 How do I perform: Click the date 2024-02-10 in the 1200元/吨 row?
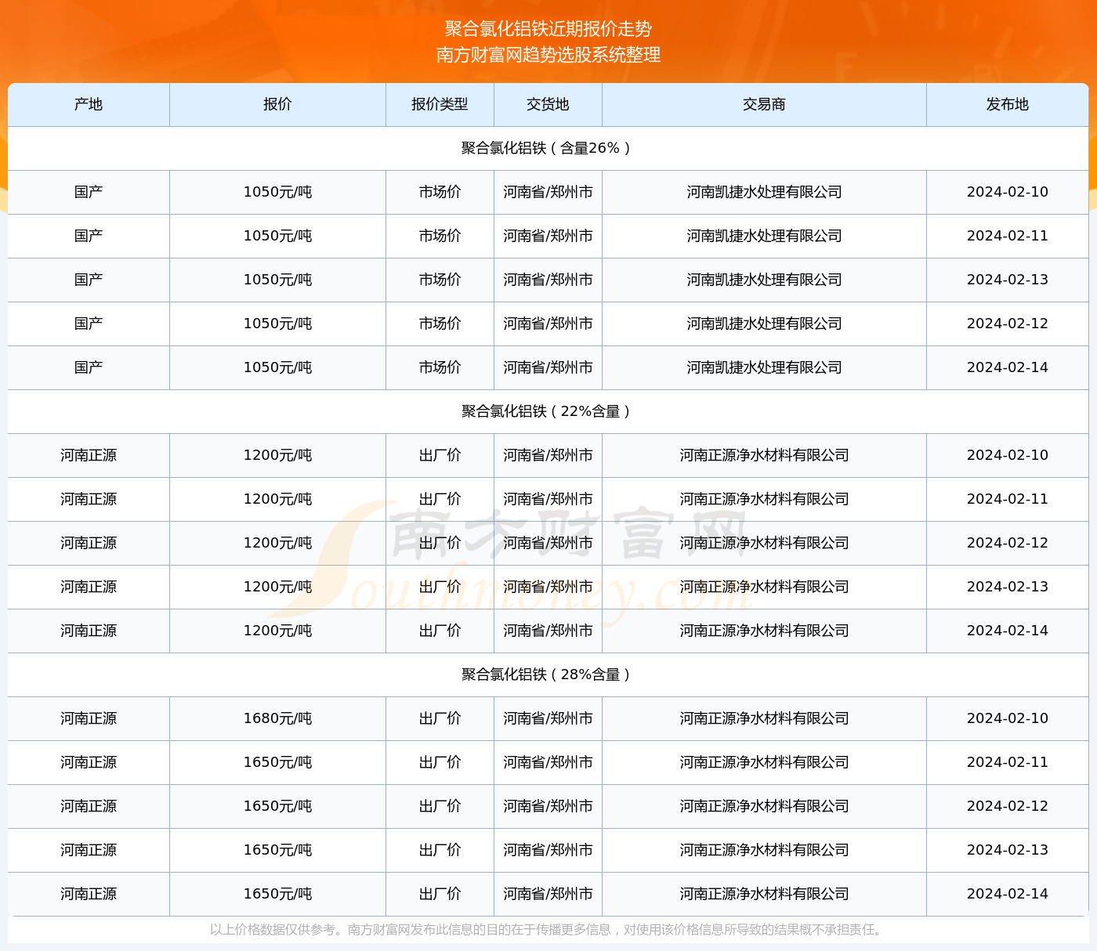tap(1008, 455)
